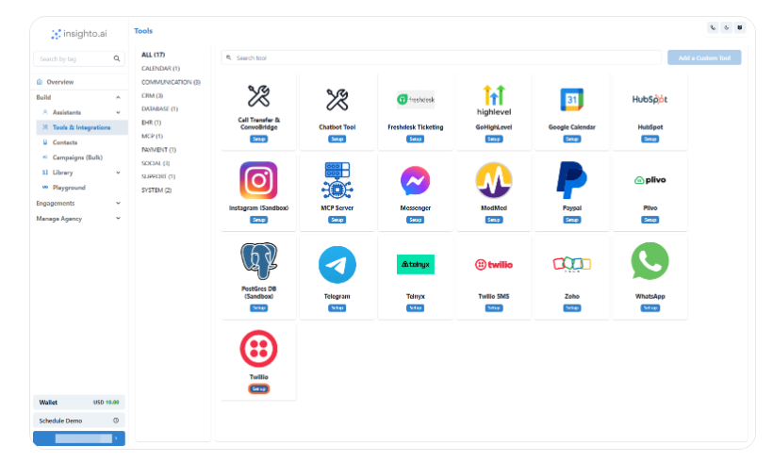Click the insighto.ai logo
This screenshot has width=773, height=462.
click(x=79, y=34)
